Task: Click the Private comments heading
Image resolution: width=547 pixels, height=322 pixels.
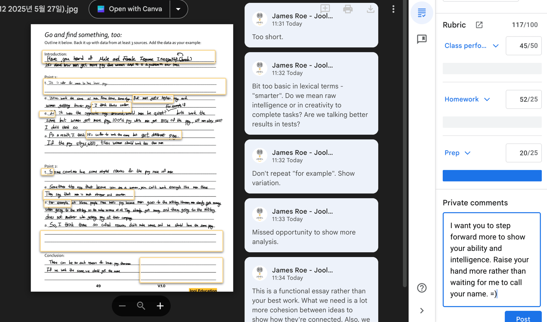Action: (x=475, y=203)
